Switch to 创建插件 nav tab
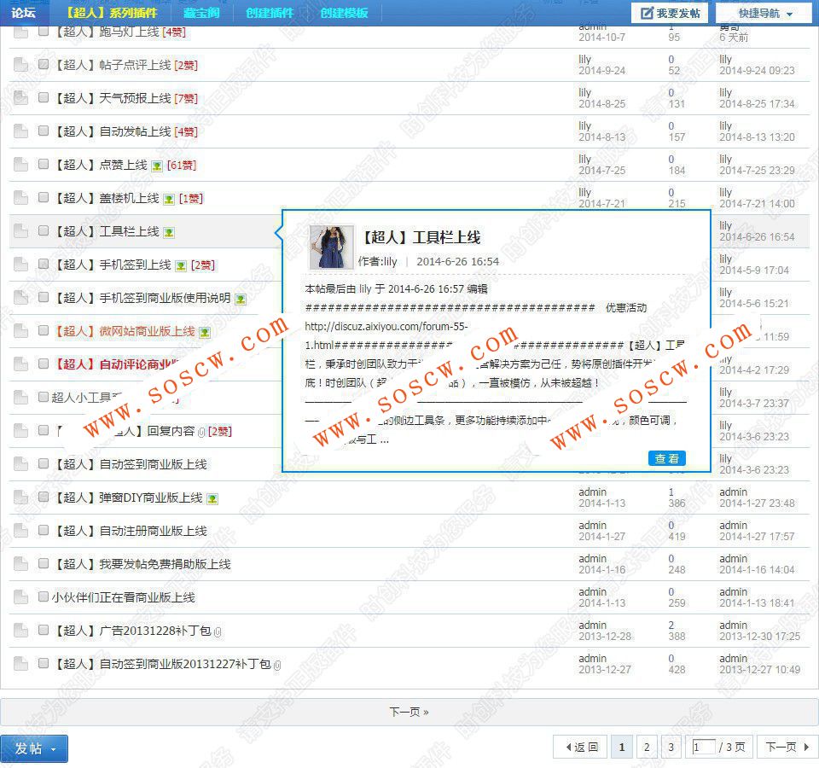 (x=270, y=13)
